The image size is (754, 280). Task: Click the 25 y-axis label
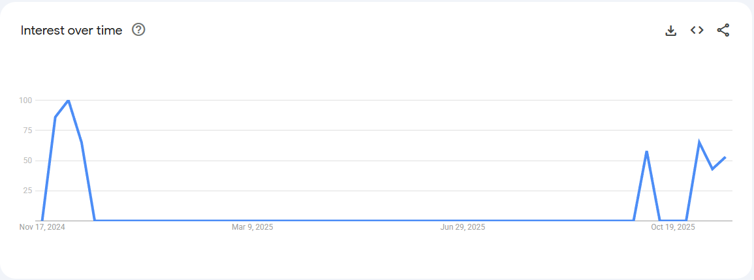pos(27,191)
